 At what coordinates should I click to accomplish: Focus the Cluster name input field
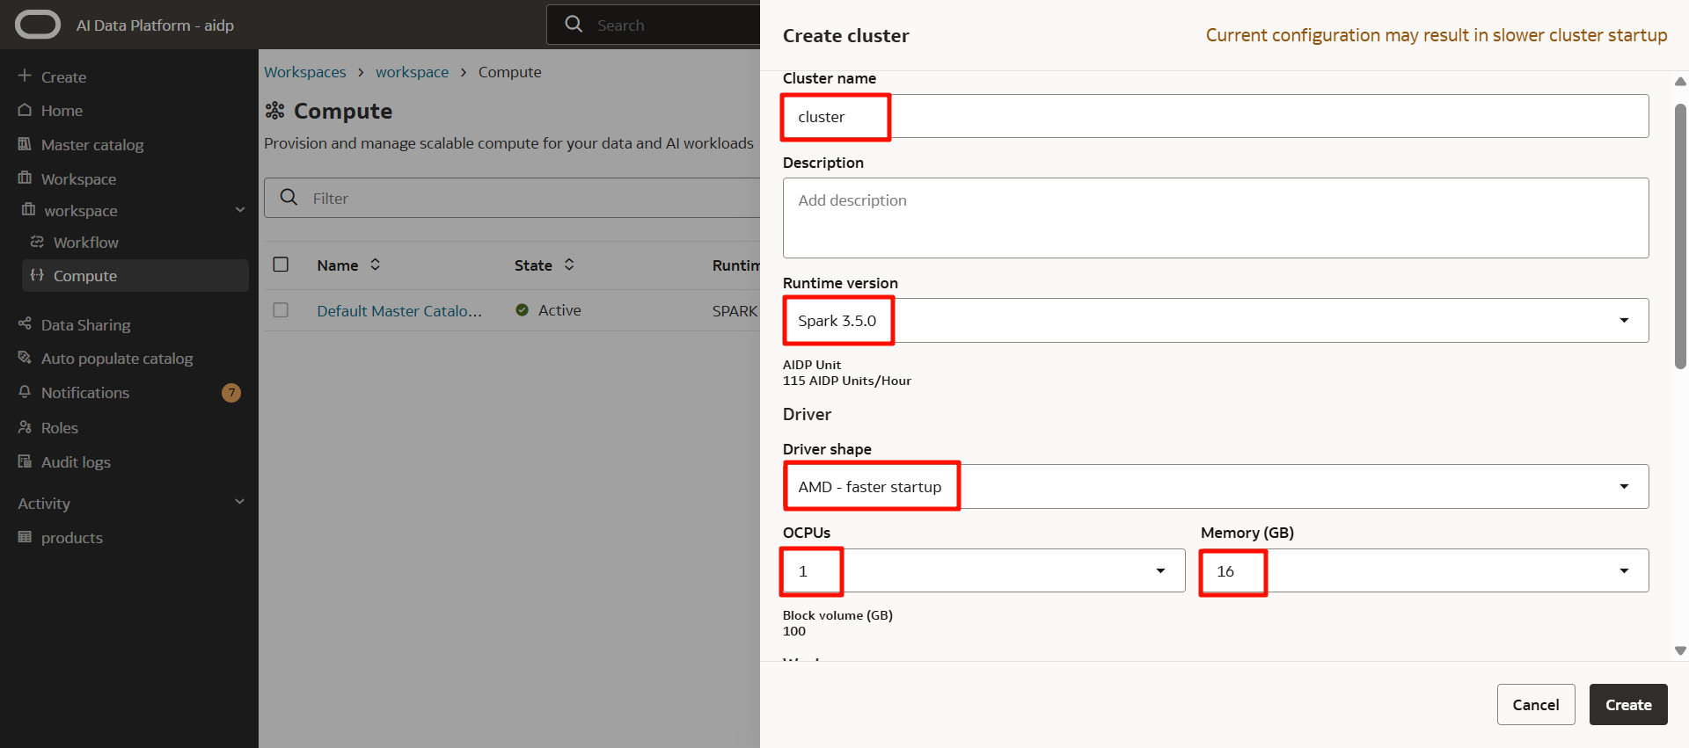(1216, 116)
